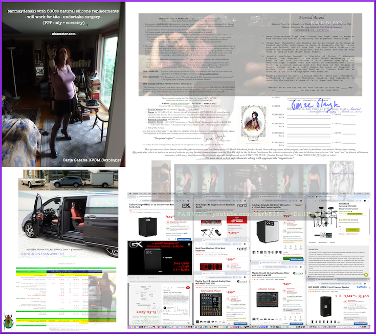Click the QSC KW152 powered speaker image
This screenshot has width=376, height=334.
click(x=325, y=306)
